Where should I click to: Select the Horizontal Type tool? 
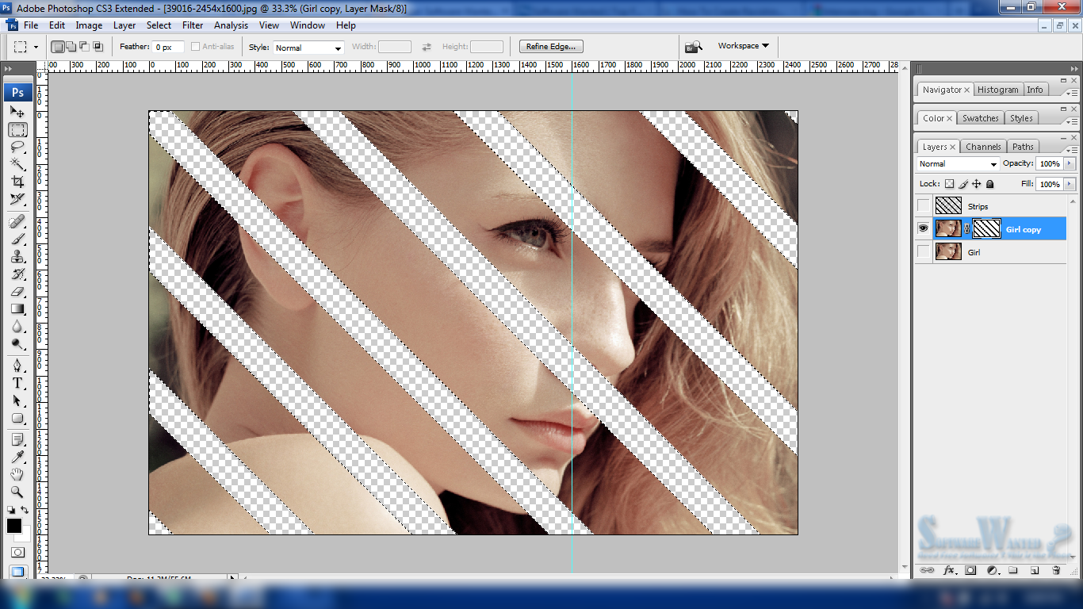click(x=17, y=383)
